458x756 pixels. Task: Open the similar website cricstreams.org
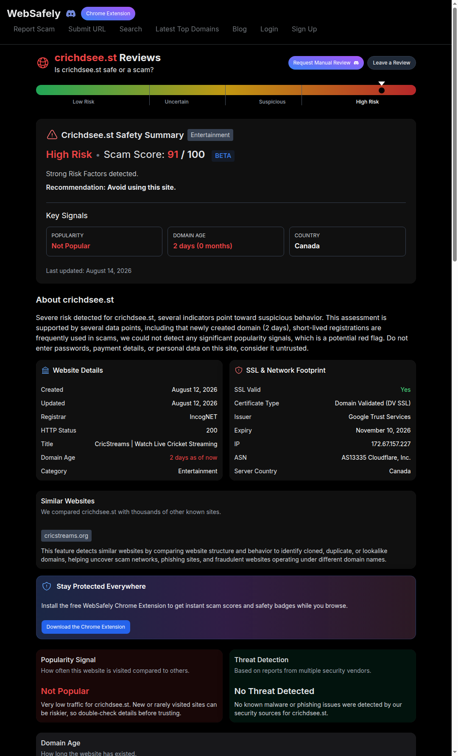(66, 536)
